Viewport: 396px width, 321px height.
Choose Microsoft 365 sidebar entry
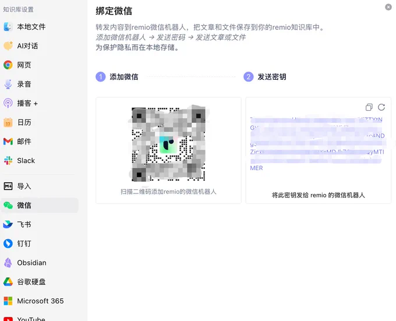pyautogui.click(x=40, y=301)
